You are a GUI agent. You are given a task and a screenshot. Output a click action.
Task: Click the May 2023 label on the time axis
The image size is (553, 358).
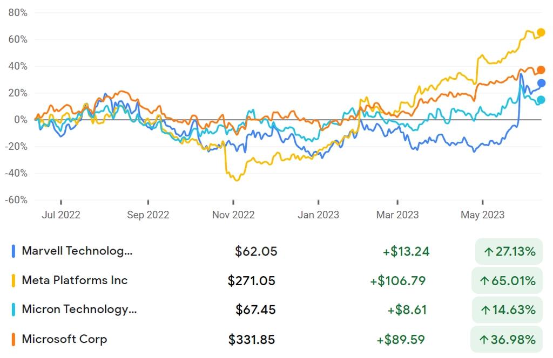pyautogui.click(x=482, y=215)
